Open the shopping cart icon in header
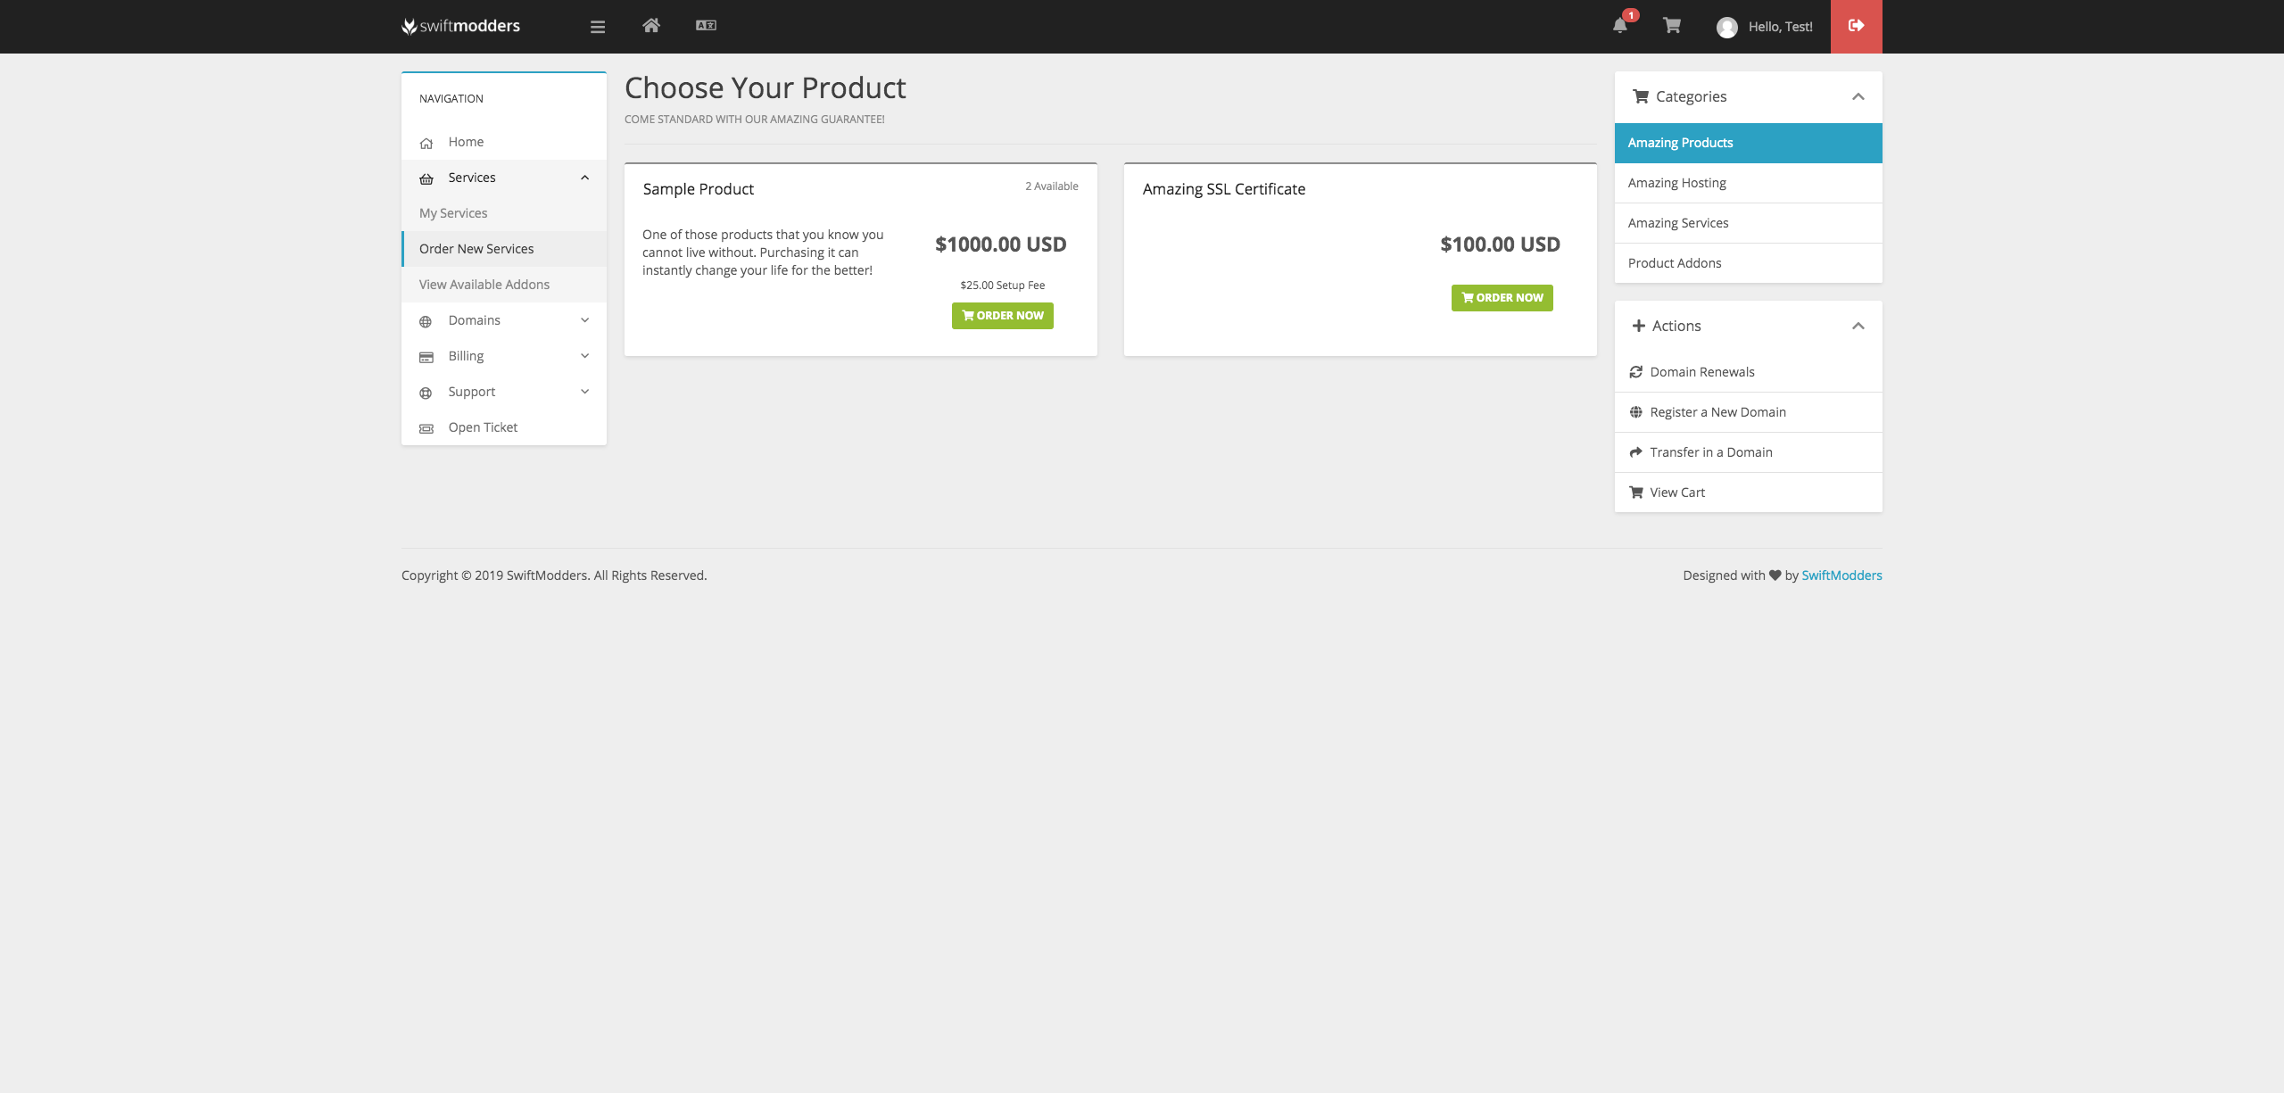 click(1672, 26)
